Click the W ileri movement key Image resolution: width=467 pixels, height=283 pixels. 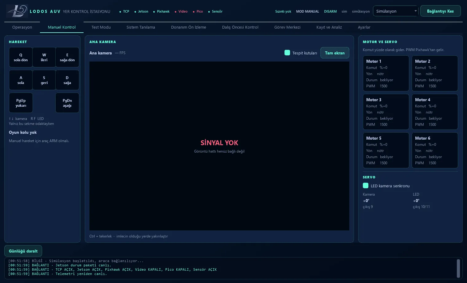(x=44, y=57)
